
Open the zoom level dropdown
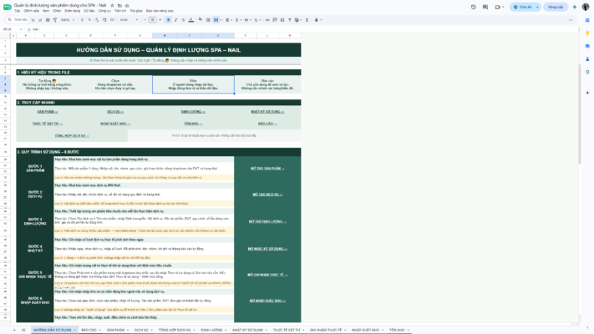68,20
